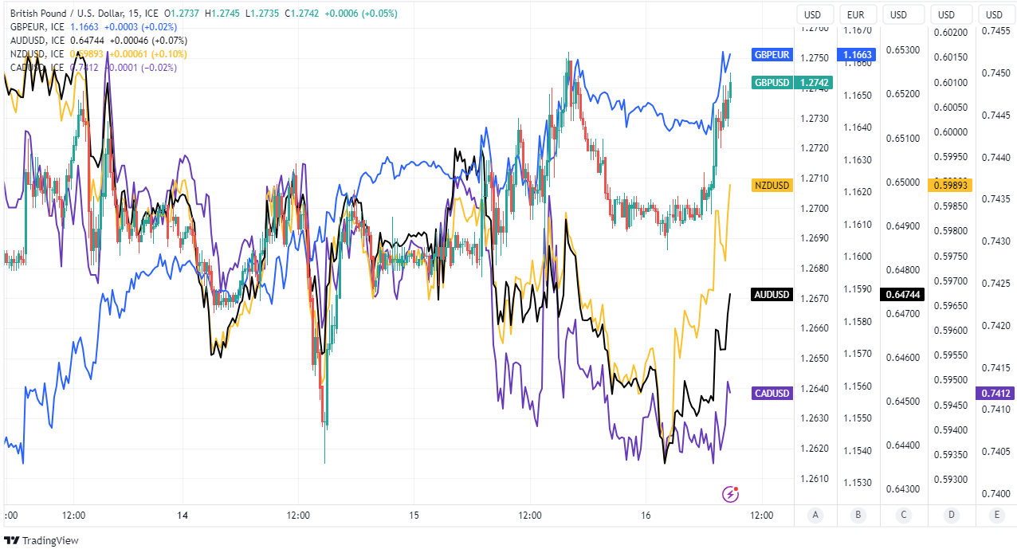Select scale D circle button
The height and width of the screenshot is (549, 1017).
point(951,515)
